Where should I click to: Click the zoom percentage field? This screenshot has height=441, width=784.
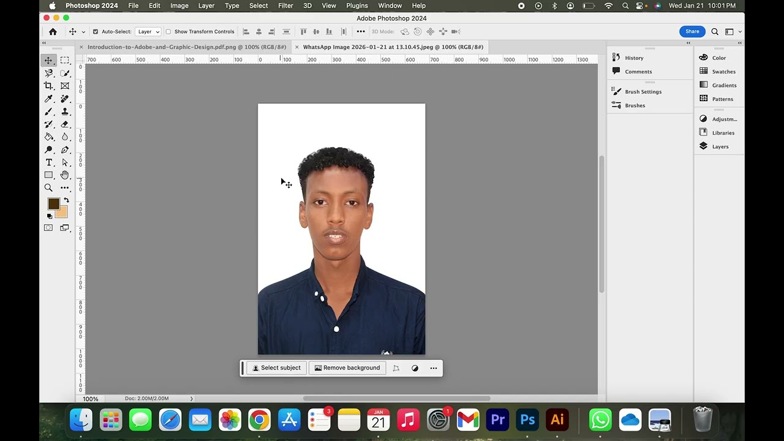(x=91, y=399)
